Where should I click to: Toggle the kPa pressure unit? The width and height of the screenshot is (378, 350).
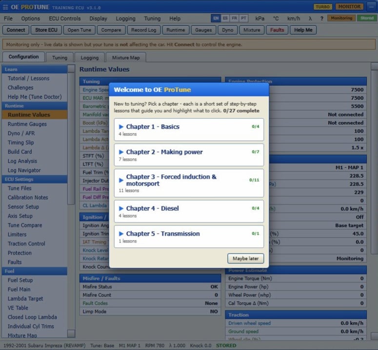click(259, 18)
